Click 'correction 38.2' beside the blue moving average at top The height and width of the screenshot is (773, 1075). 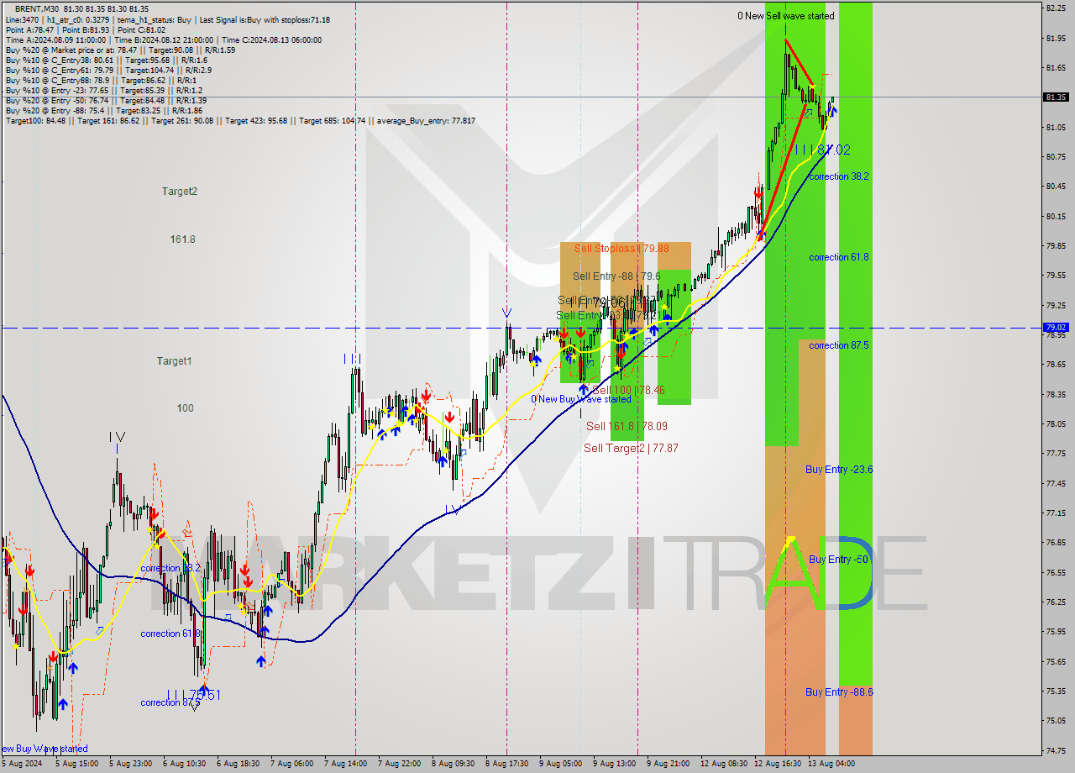(x=839, y=176)
